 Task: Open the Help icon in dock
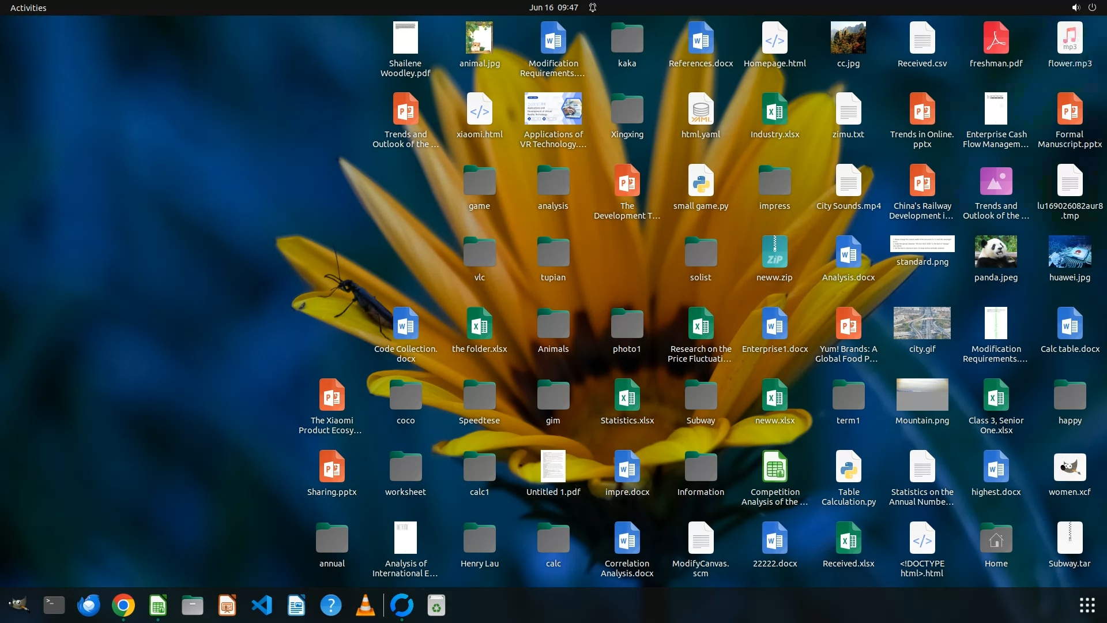pos(331,605)
